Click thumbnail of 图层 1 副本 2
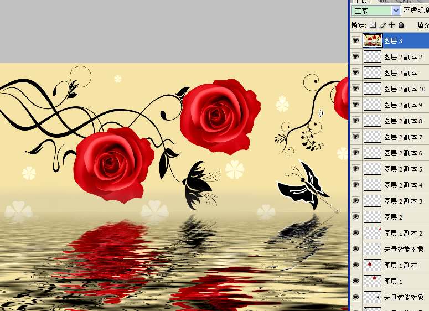 (373, 233)
